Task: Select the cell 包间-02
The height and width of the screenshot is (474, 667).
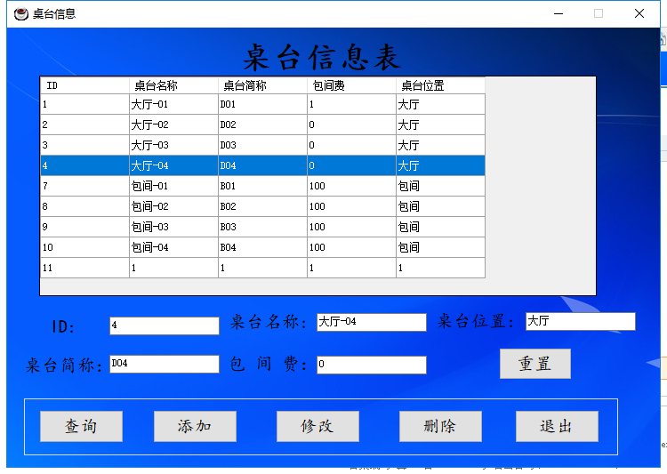Action: (173, 206)
